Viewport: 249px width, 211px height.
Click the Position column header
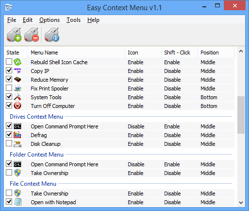pyautogui.click(x=216, y=53)
